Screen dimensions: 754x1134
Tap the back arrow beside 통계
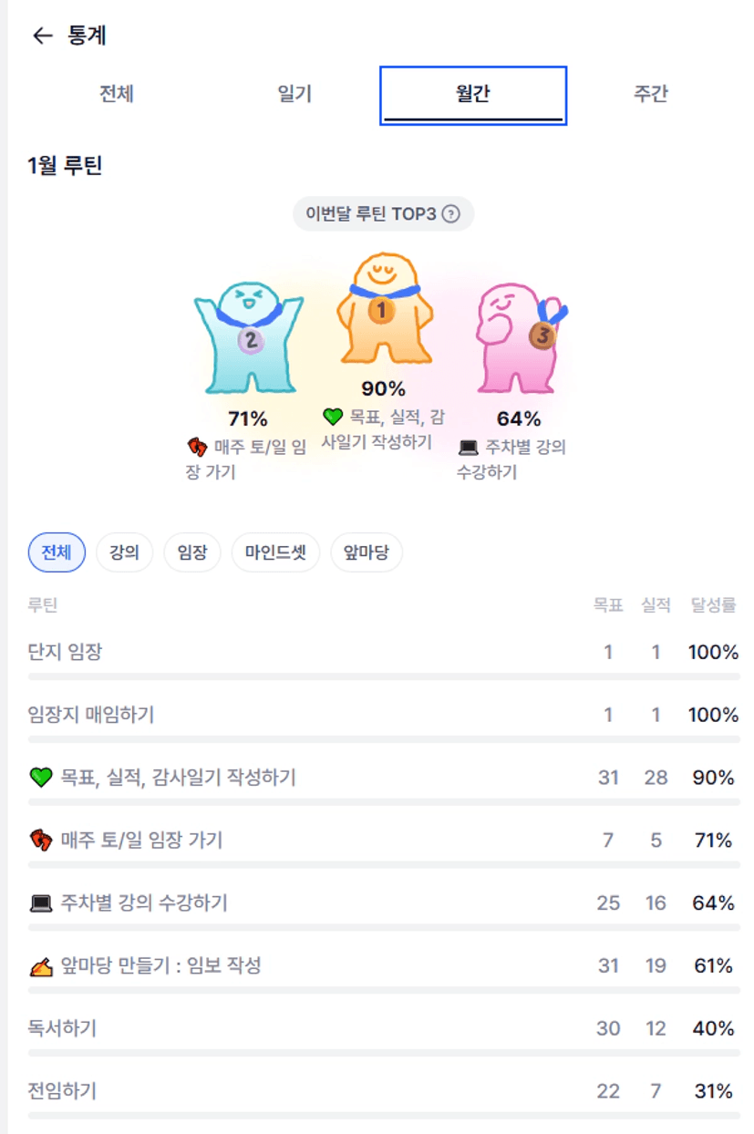coord(42,36)
